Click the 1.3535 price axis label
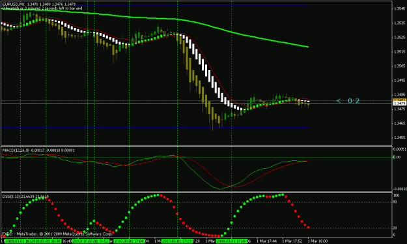 pos(399,23)
